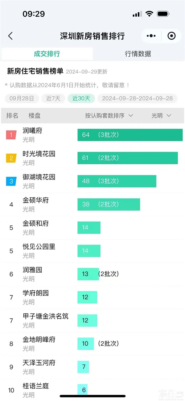Image resolution: width=185 pixels, height=401 pixels.
Task: Tap the Wi-Fi status icon
Action: tap(150, 14)
